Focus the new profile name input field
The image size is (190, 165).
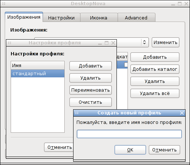click(x=129, y=134)
